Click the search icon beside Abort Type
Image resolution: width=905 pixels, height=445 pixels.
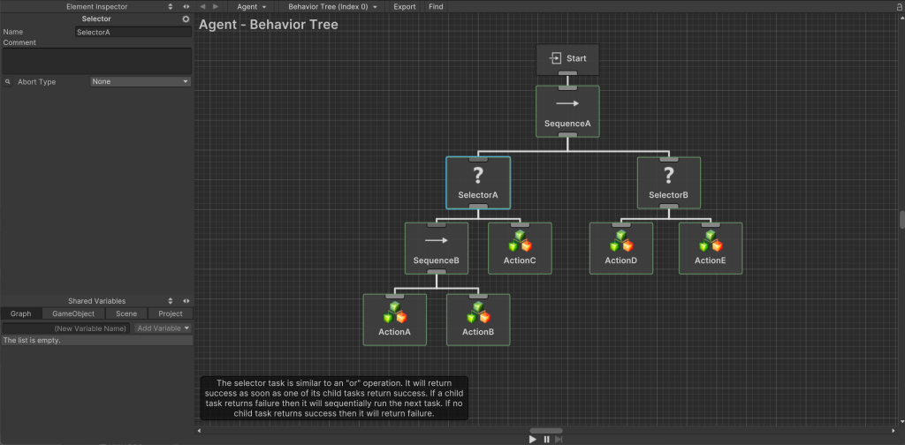(8, 82)
